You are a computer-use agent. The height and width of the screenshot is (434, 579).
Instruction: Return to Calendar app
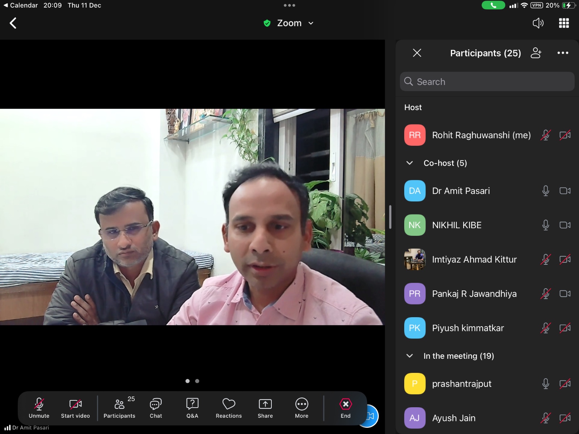point(20,5)
